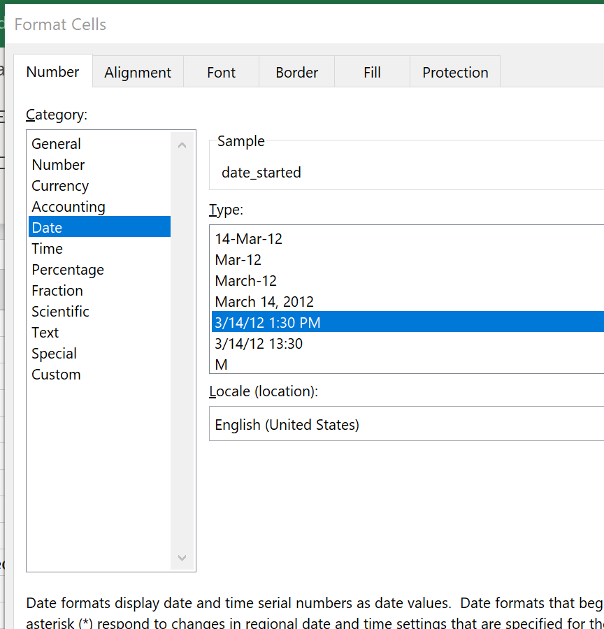The height and width of the screenshot is (629, 604).
Task: Select the Text category
Action: tap(99, 332)
